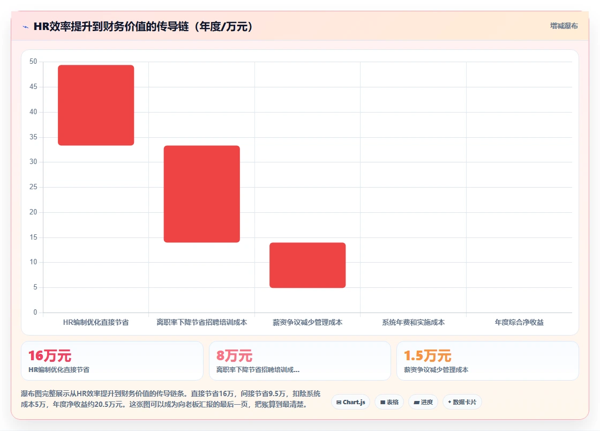The image size is (600, 431).
Task: Click the Chart.js tag chip
Action: pos(350,402)
